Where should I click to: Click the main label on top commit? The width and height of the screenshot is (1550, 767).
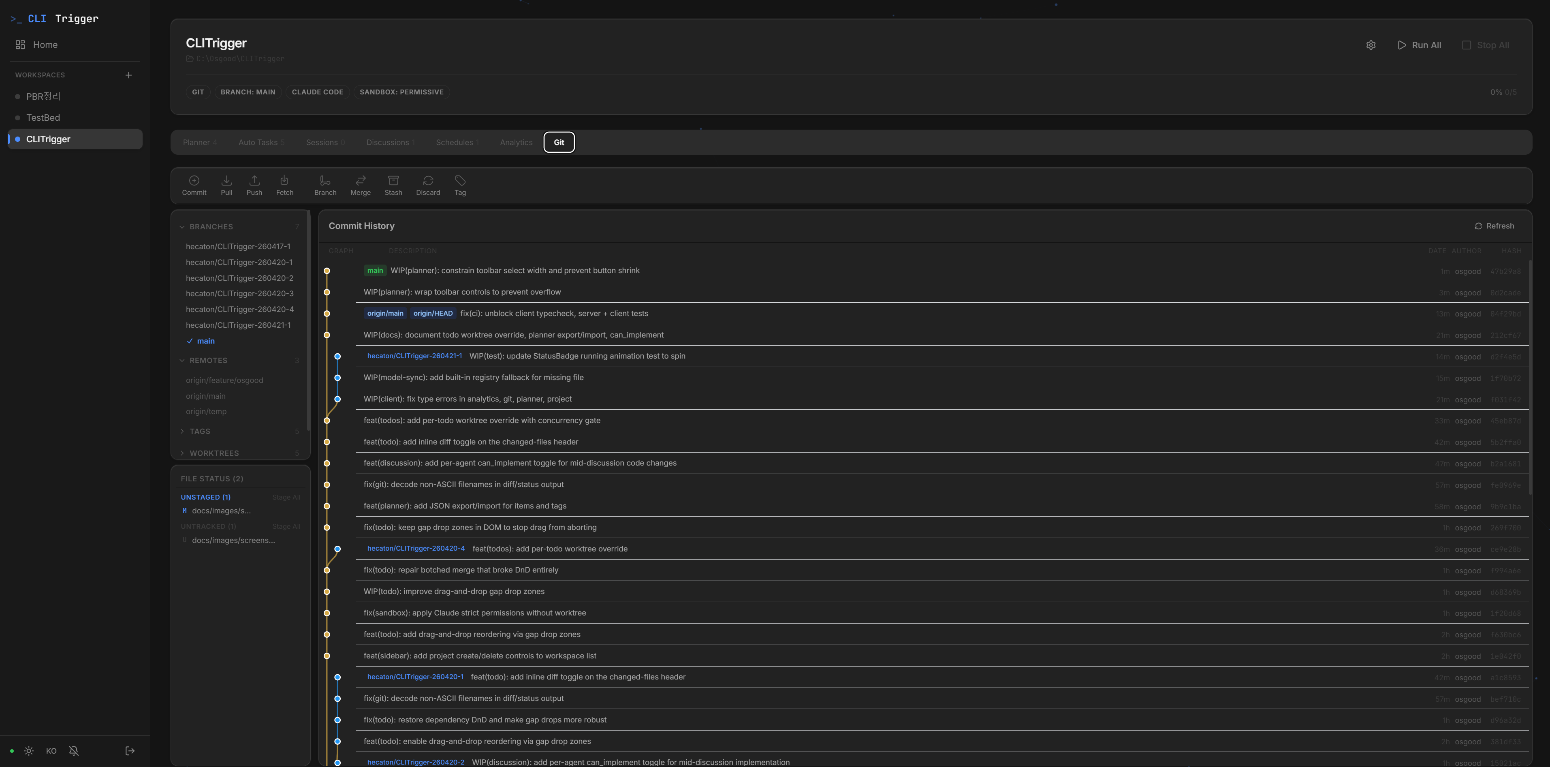pos(375,271)
